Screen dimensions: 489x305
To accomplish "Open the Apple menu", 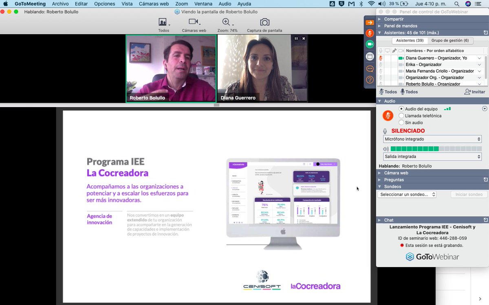I will point(6,4).
